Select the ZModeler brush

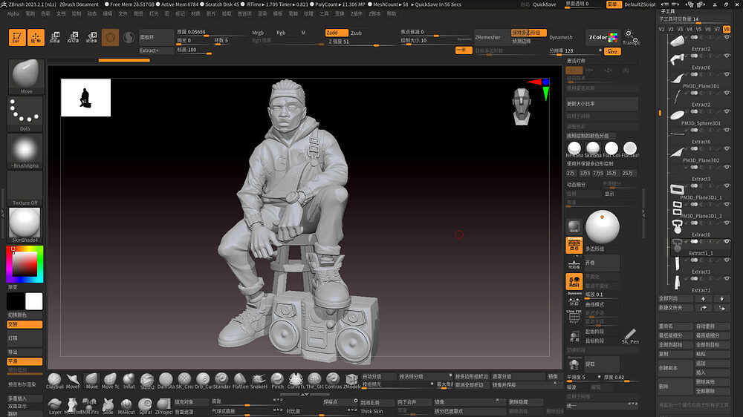tap(351, 381)
